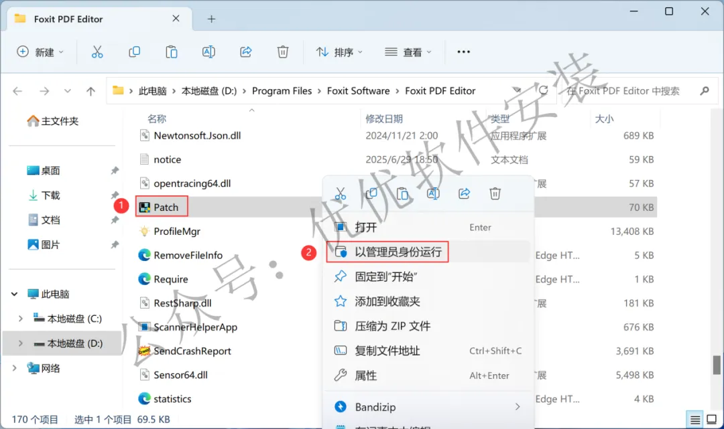Viewport: 724px width, 429px height.
Task: Go back with the left arrow button
Action: (x=17, y=91)
